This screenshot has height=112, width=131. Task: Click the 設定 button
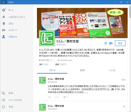(x=120, y=43)
